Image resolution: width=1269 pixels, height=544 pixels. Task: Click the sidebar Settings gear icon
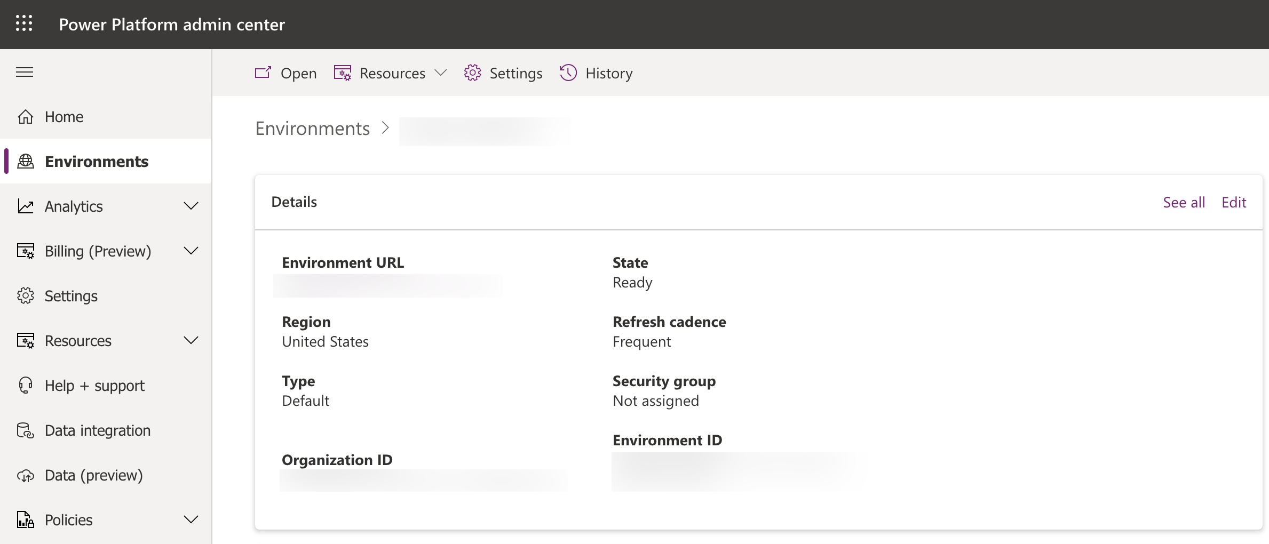click(26, 296)
